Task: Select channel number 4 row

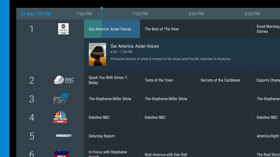Action: [x=32, y=117]
